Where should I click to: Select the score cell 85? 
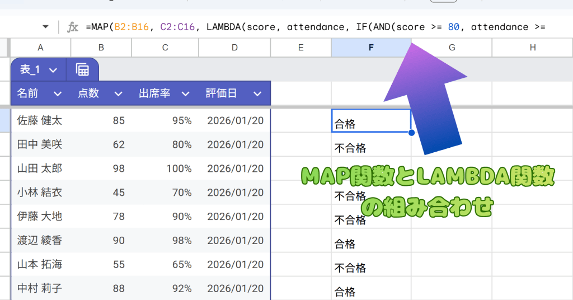pos(101,120)
